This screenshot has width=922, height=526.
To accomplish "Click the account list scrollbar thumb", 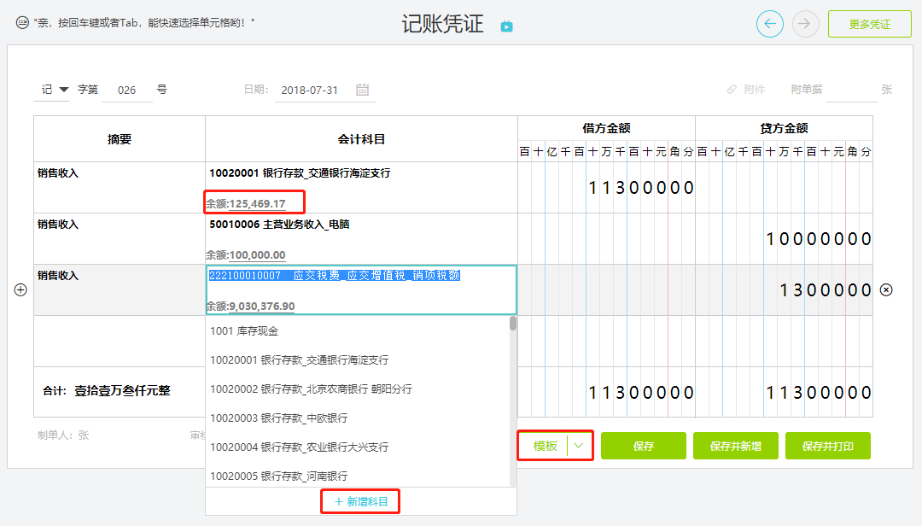I will pyautogui.click(x=513, y=323).
